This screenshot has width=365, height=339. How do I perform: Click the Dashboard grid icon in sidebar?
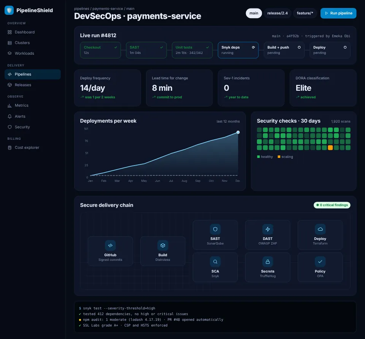(10, 32)
